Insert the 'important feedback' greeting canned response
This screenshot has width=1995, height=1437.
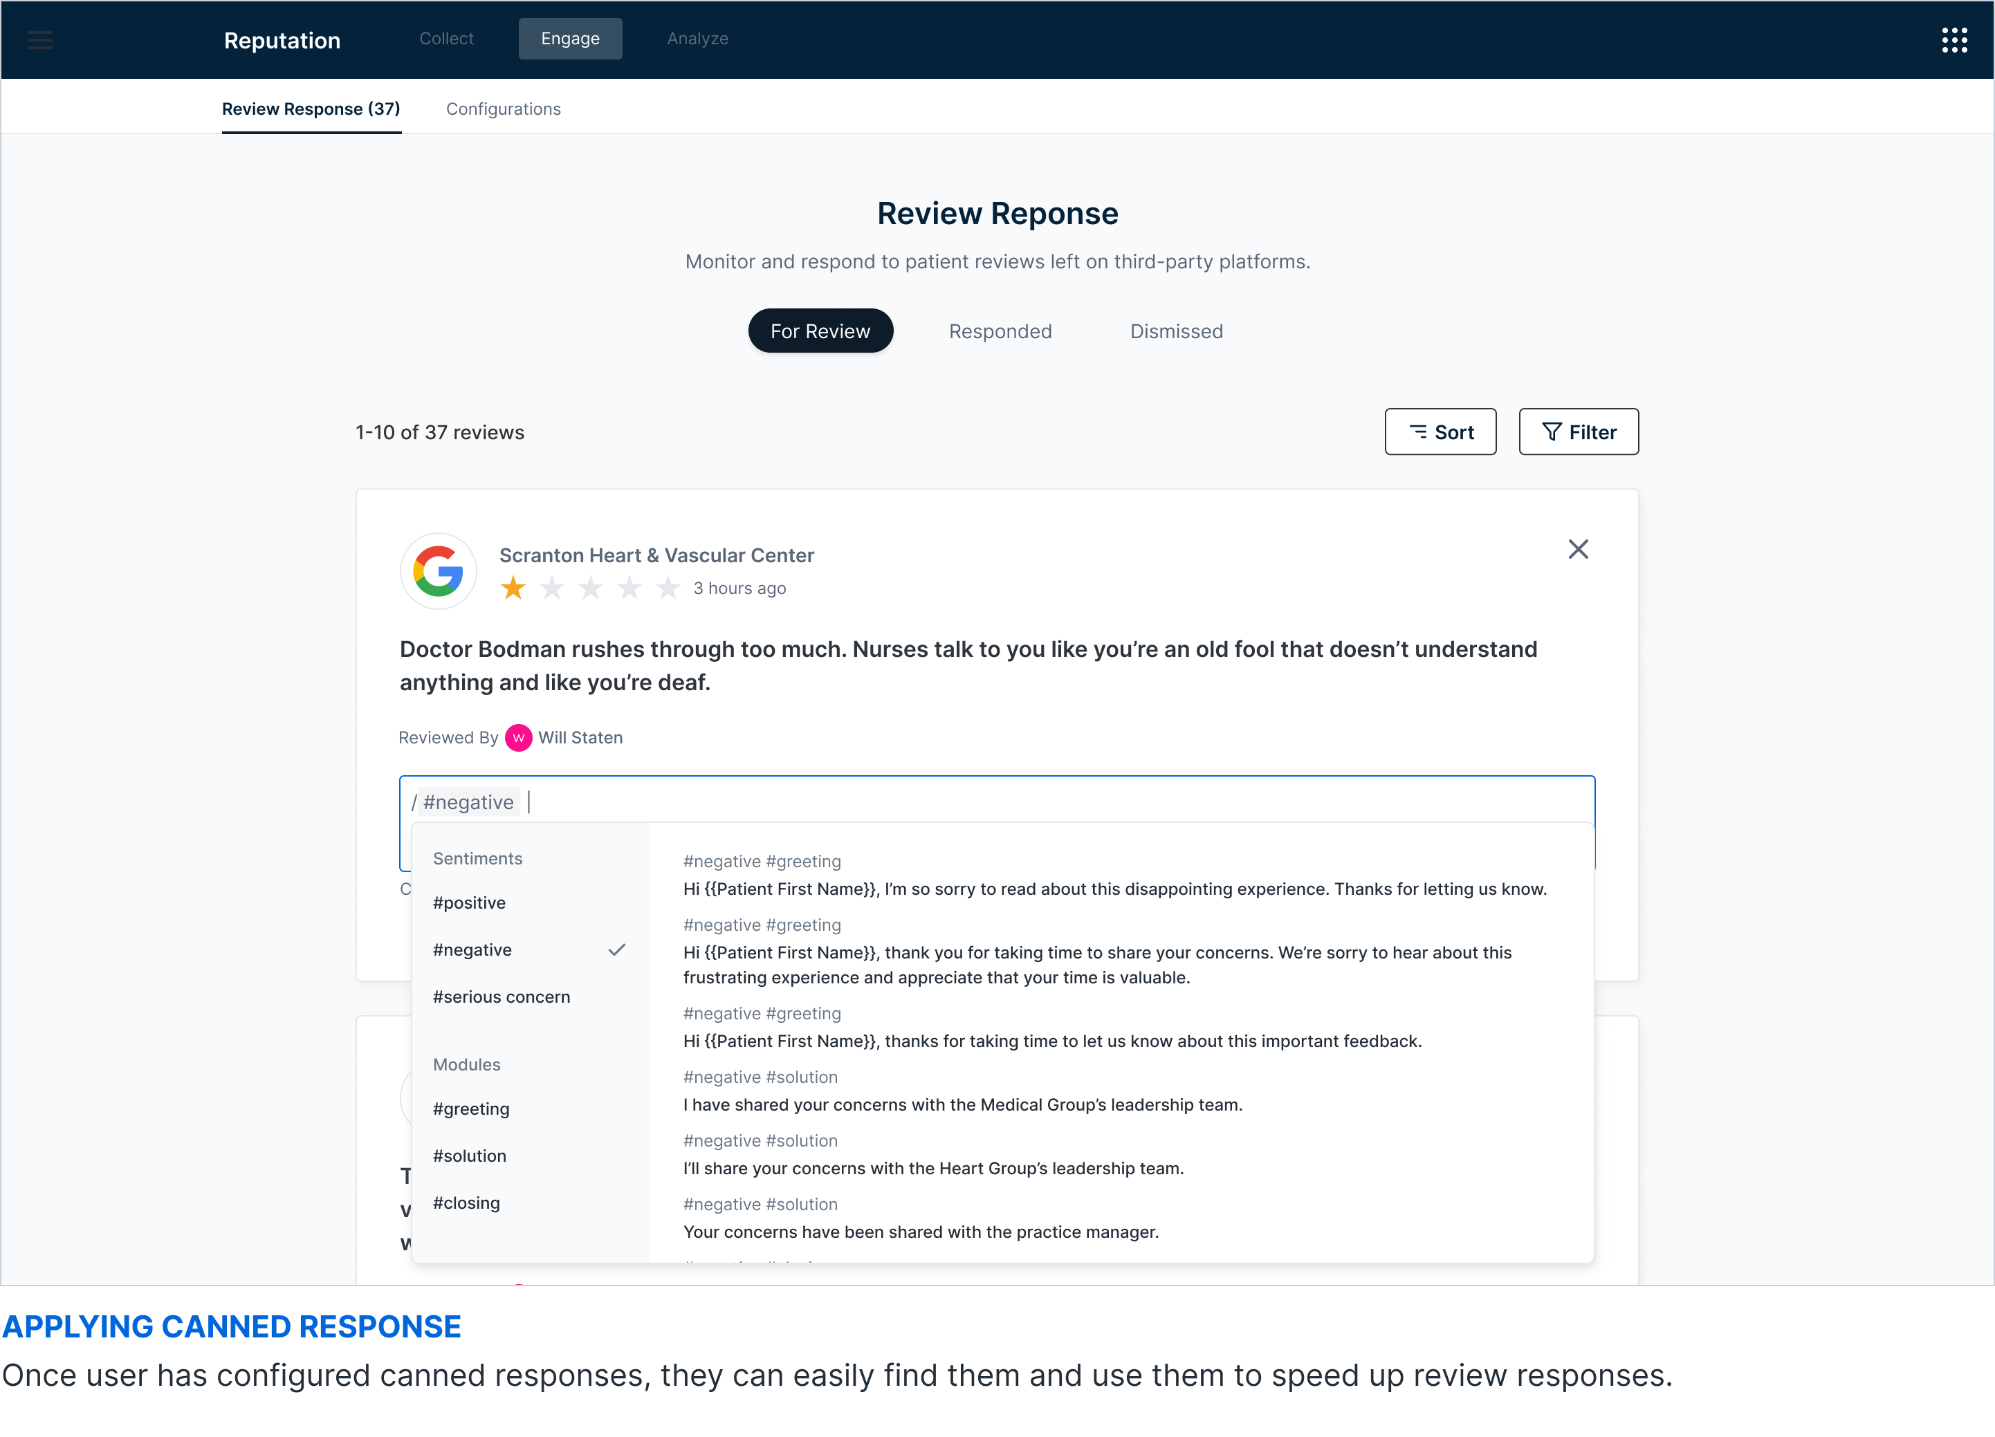1052,1041
